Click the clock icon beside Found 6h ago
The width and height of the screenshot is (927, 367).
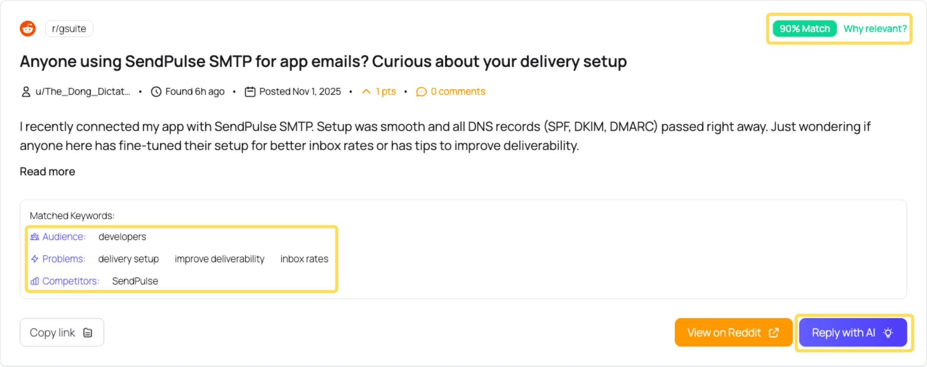point(156,91)
